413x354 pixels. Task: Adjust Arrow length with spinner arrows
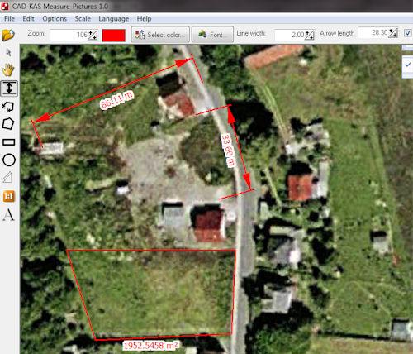tap(393, 33)
